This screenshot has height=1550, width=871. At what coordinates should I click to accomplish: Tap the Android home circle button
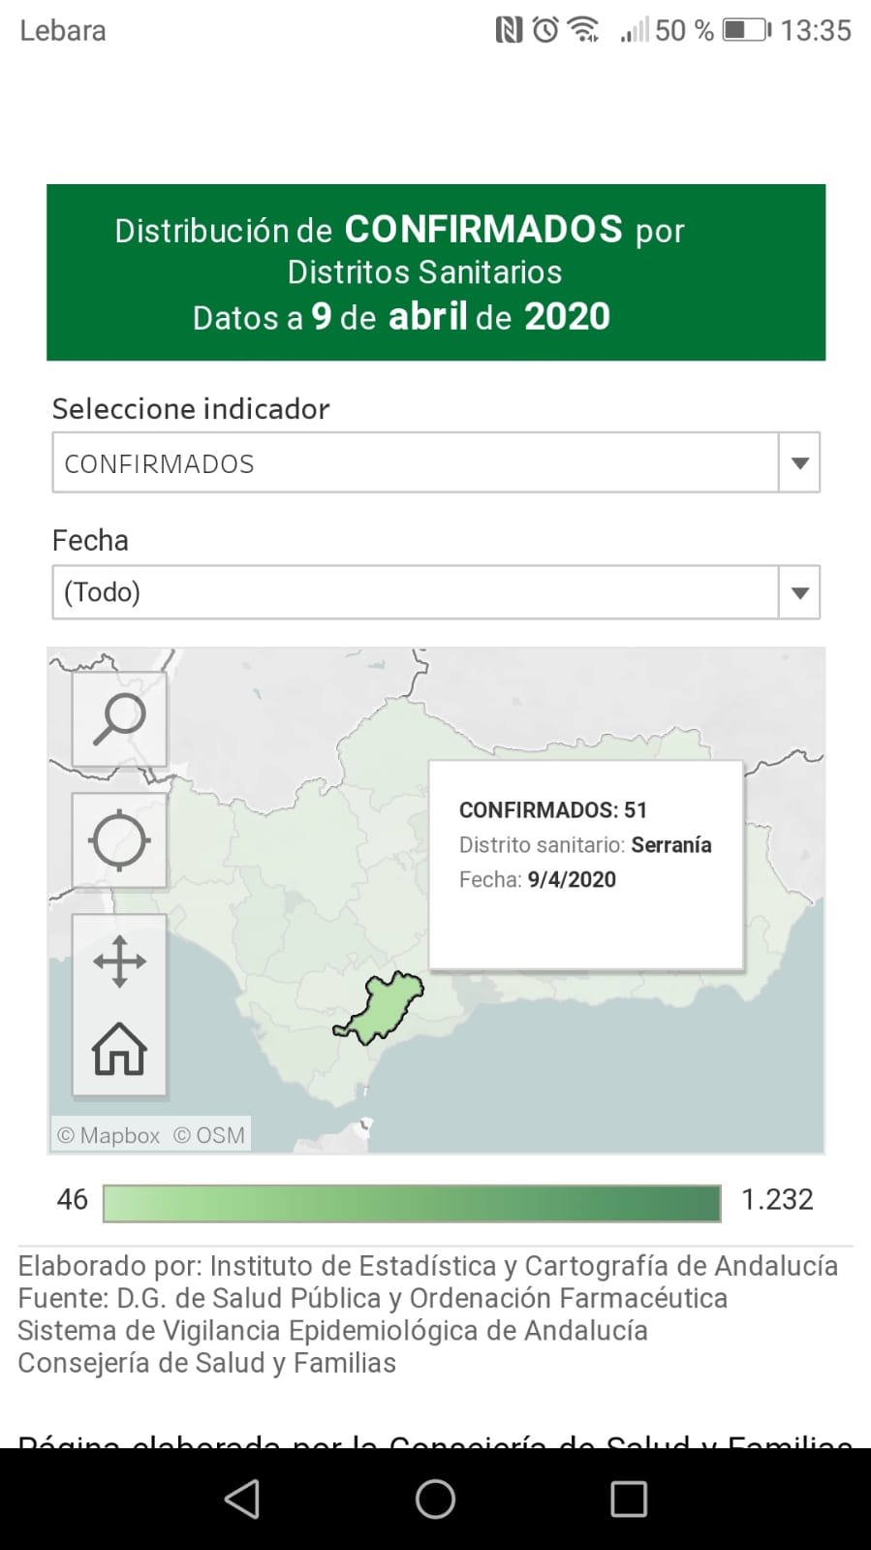point(435,1499)
